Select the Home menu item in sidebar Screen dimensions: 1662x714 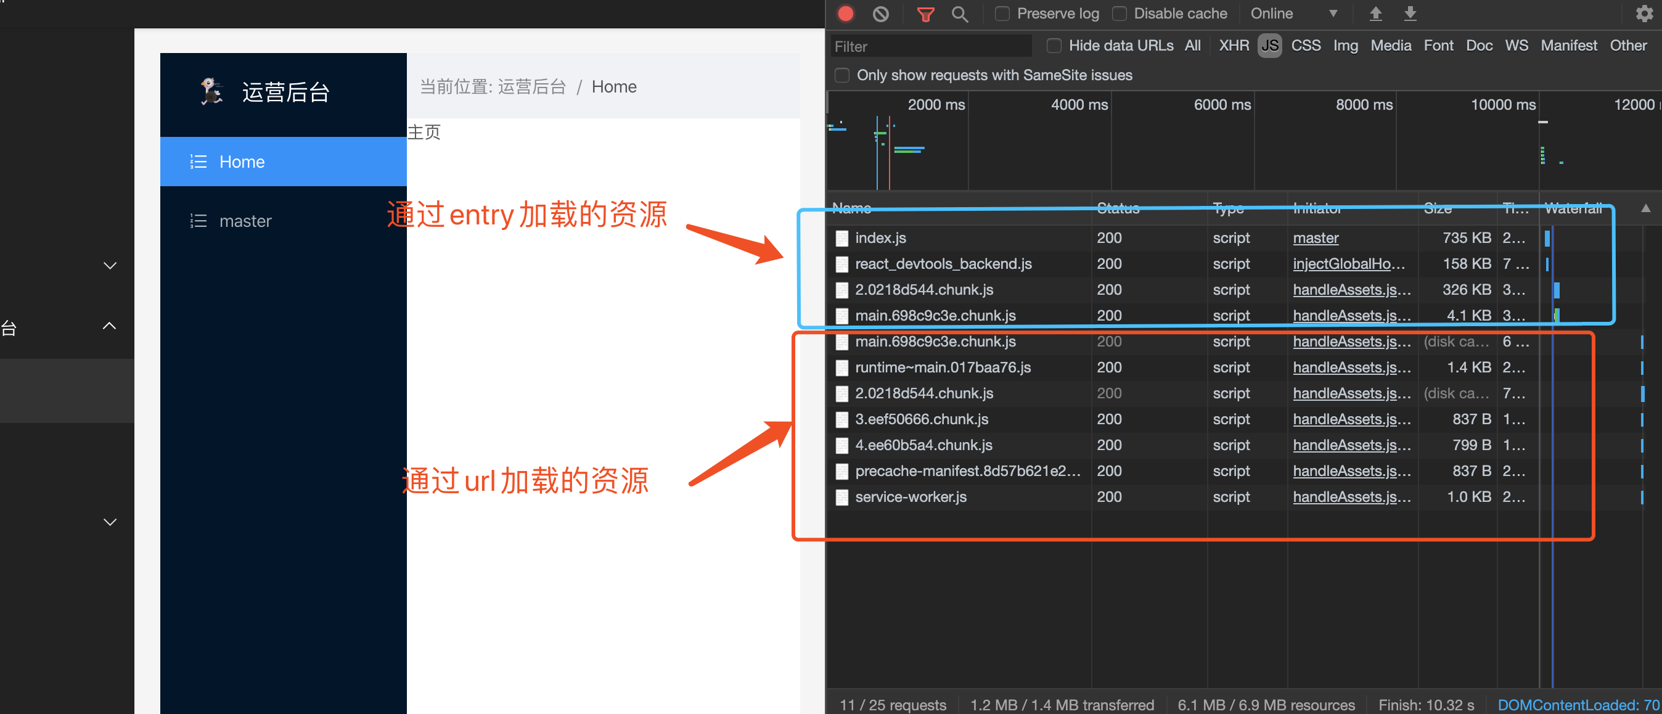pyautogui.click(x=242, y=162)
